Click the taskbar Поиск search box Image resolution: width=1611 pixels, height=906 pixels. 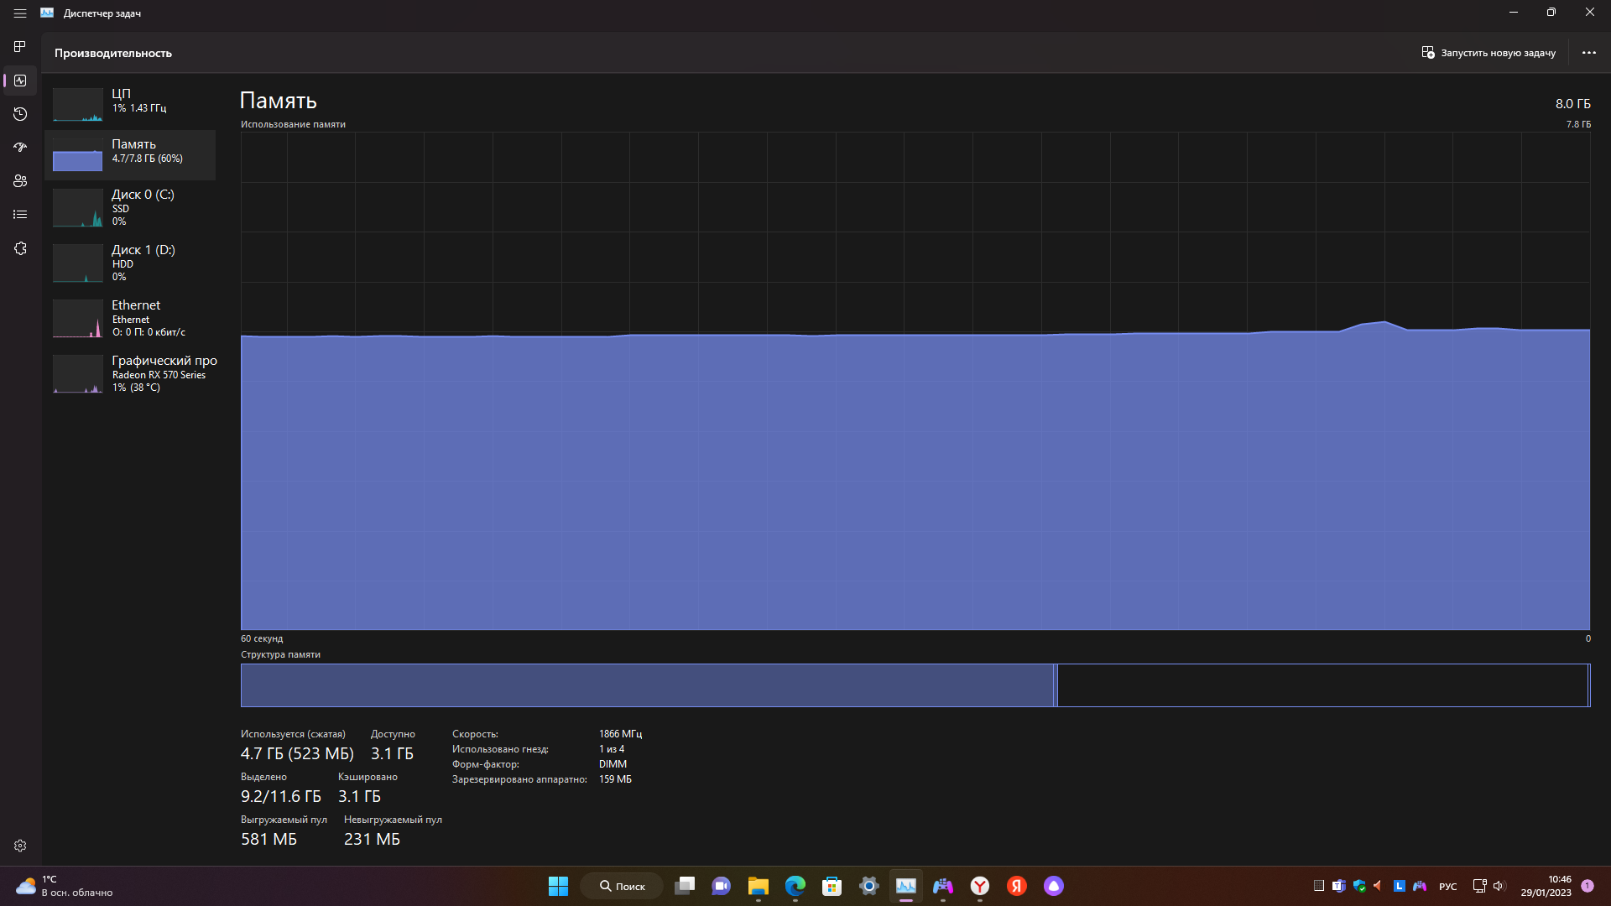(622, 886)
